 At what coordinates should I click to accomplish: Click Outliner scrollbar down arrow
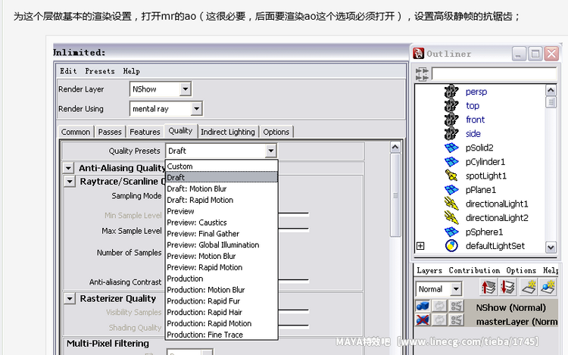(x=551, y=248)
